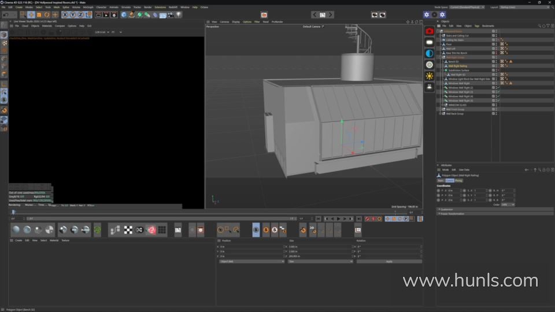Open the Order HPB dropdown
Viewport: 555px width, 312px height.
508,205
